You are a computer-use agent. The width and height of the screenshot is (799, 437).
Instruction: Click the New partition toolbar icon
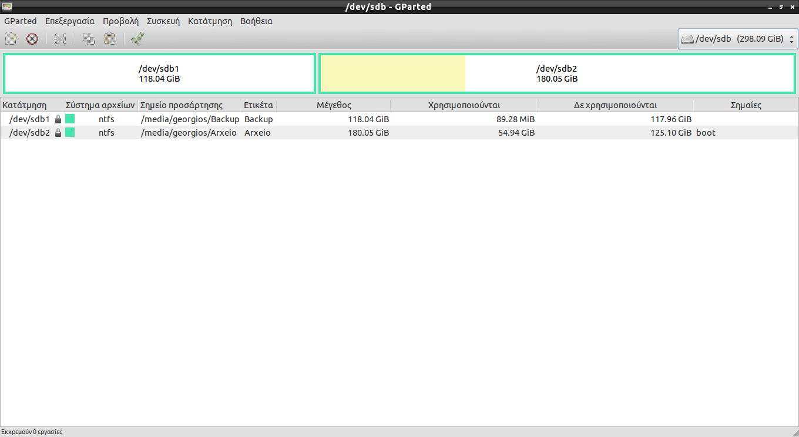point(11,39)
